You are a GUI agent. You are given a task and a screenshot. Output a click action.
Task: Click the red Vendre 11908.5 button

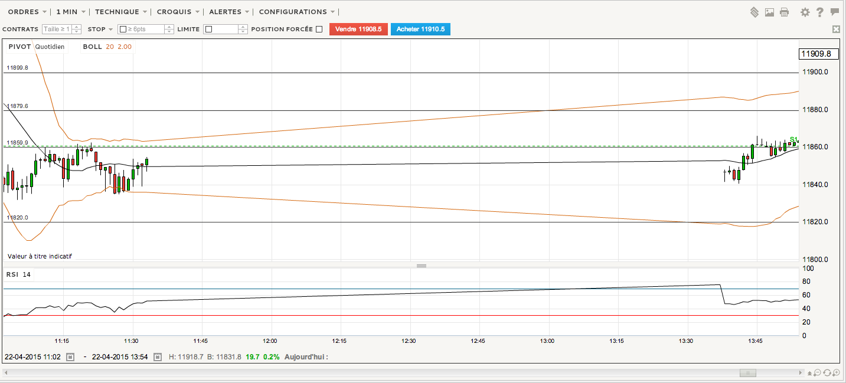pyautogui.click(x=358, y=29)
